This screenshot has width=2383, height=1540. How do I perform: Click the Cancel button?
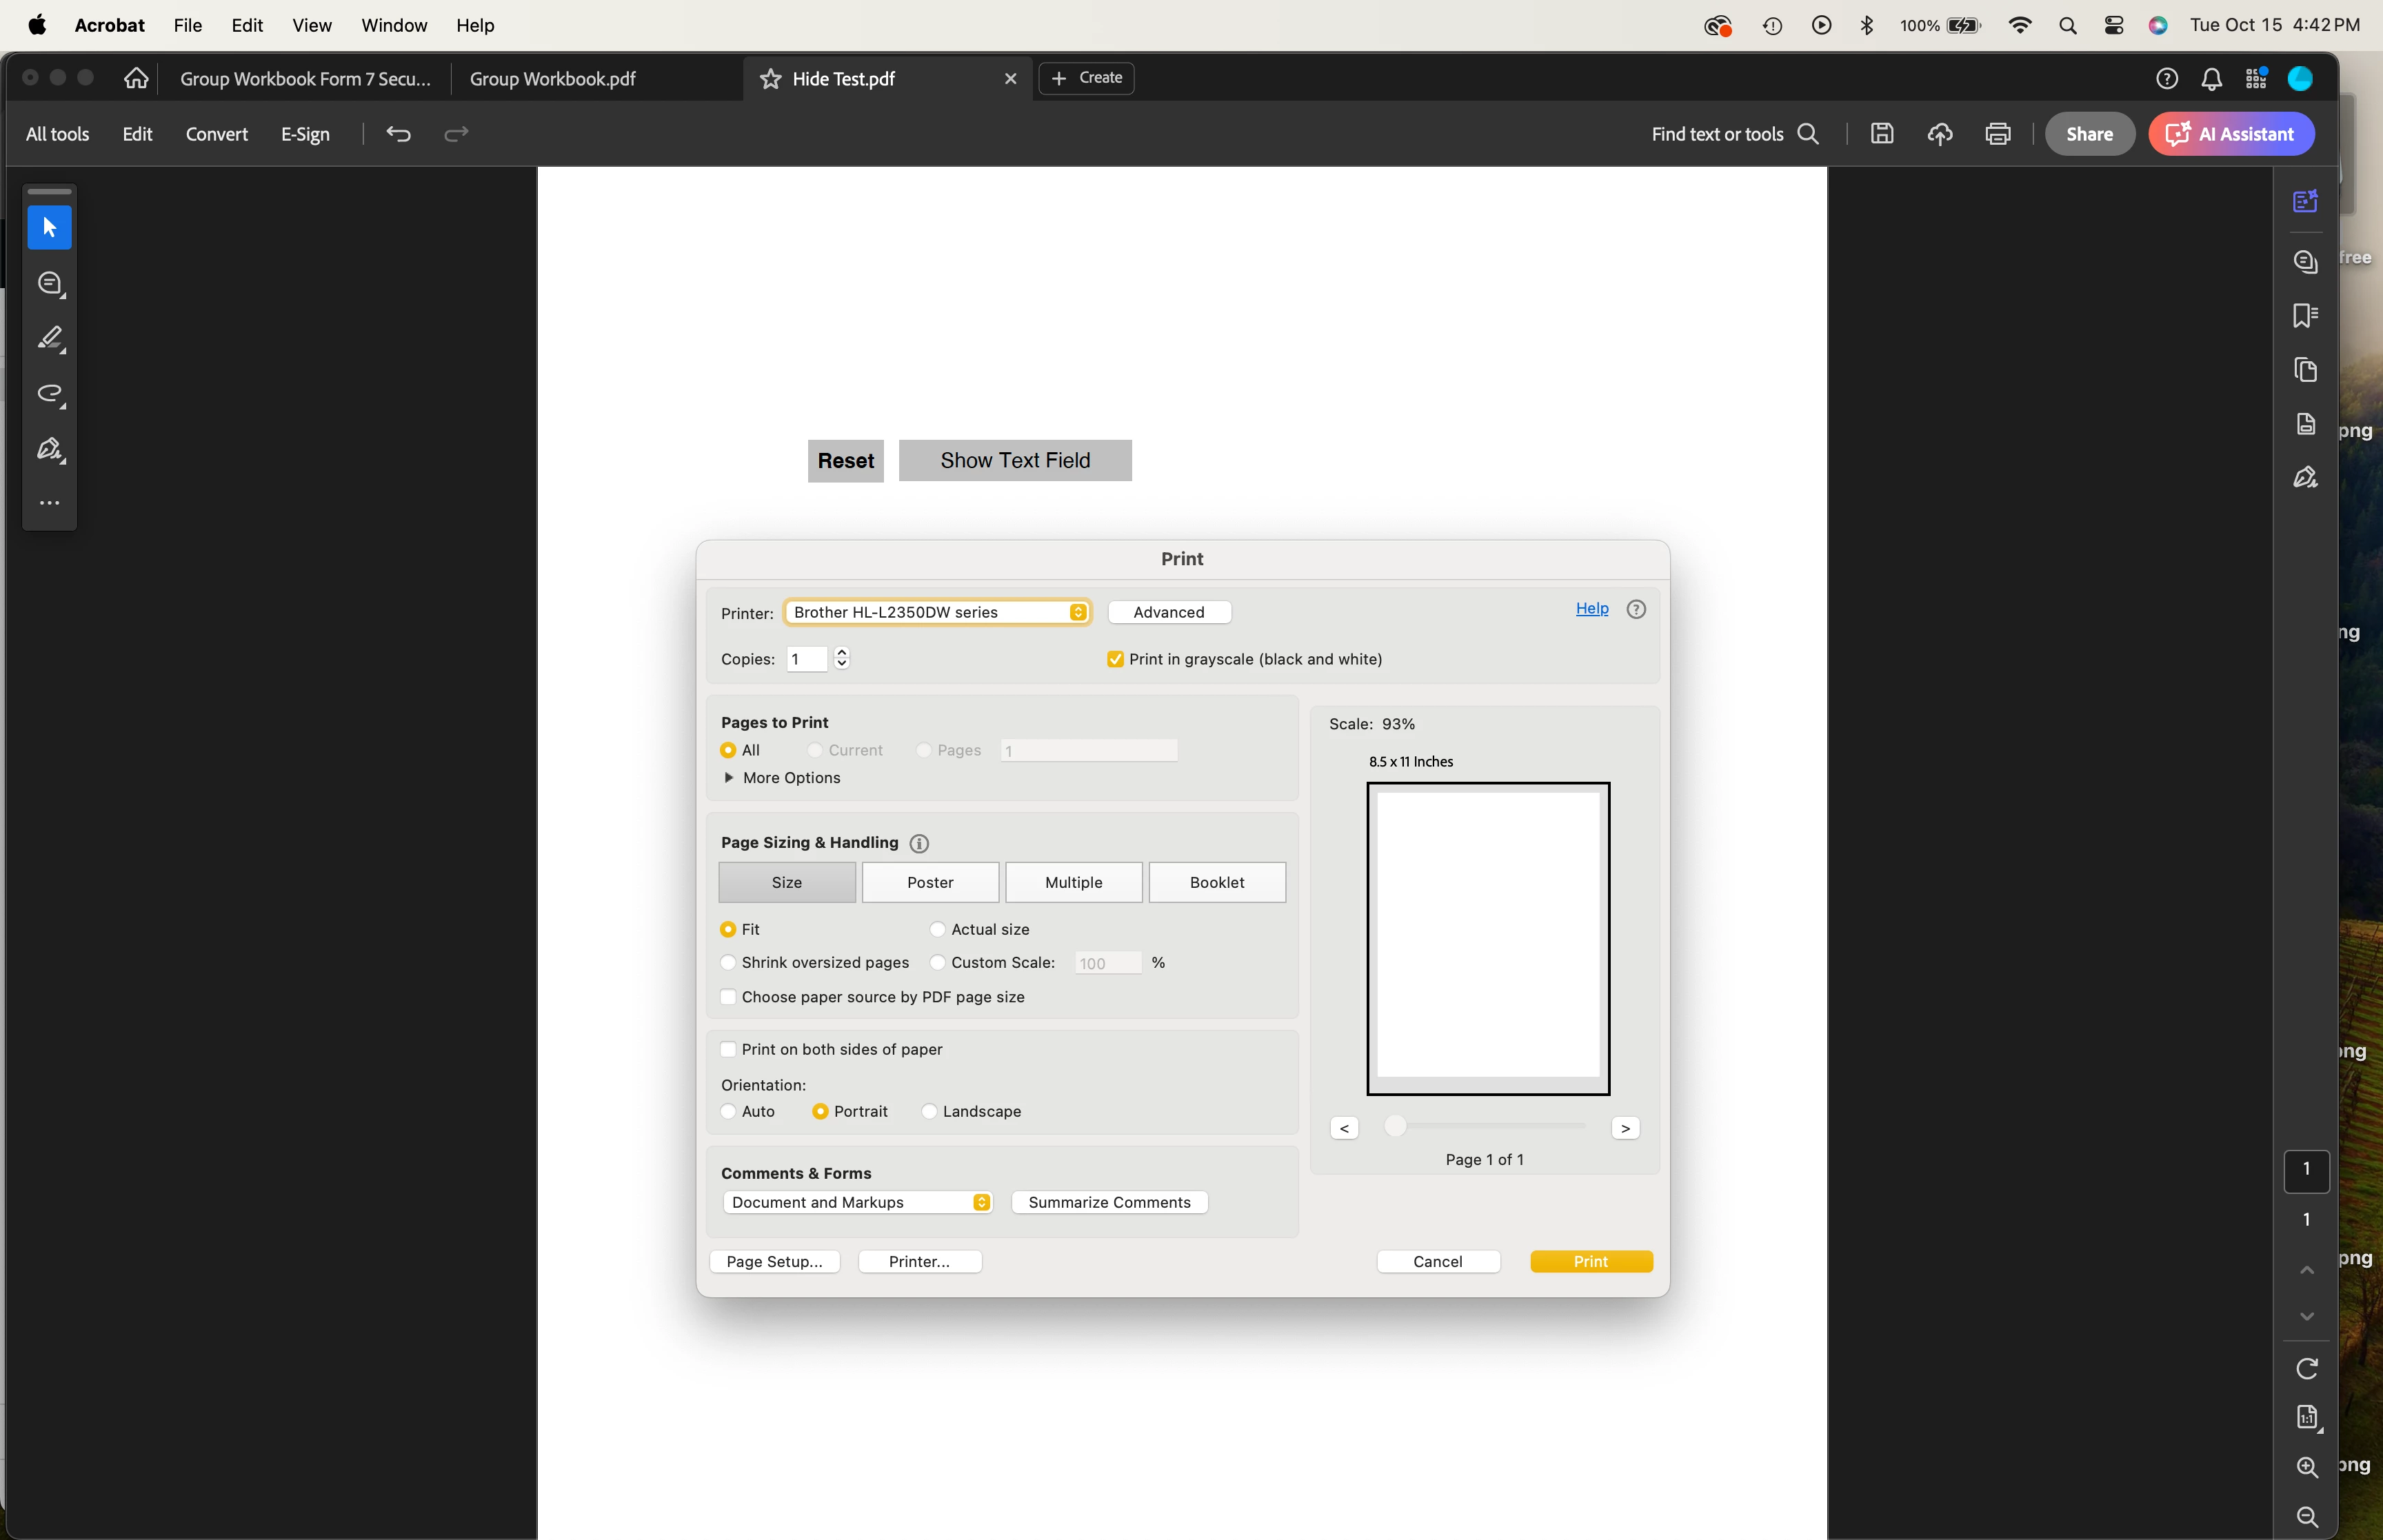[1437, 1261]
